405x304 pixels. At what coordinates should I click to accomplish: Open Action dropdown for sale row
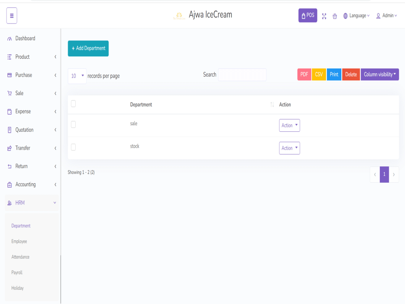tap(289, 125)
